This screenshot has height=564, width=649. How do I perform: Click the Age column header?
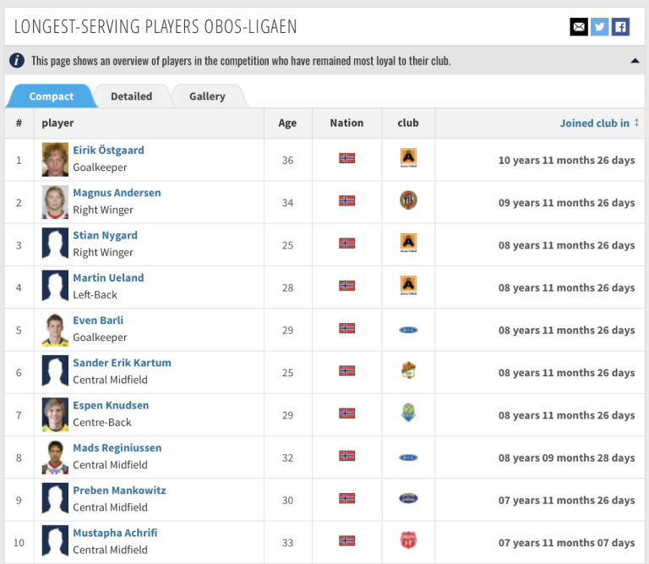point(287,123)
